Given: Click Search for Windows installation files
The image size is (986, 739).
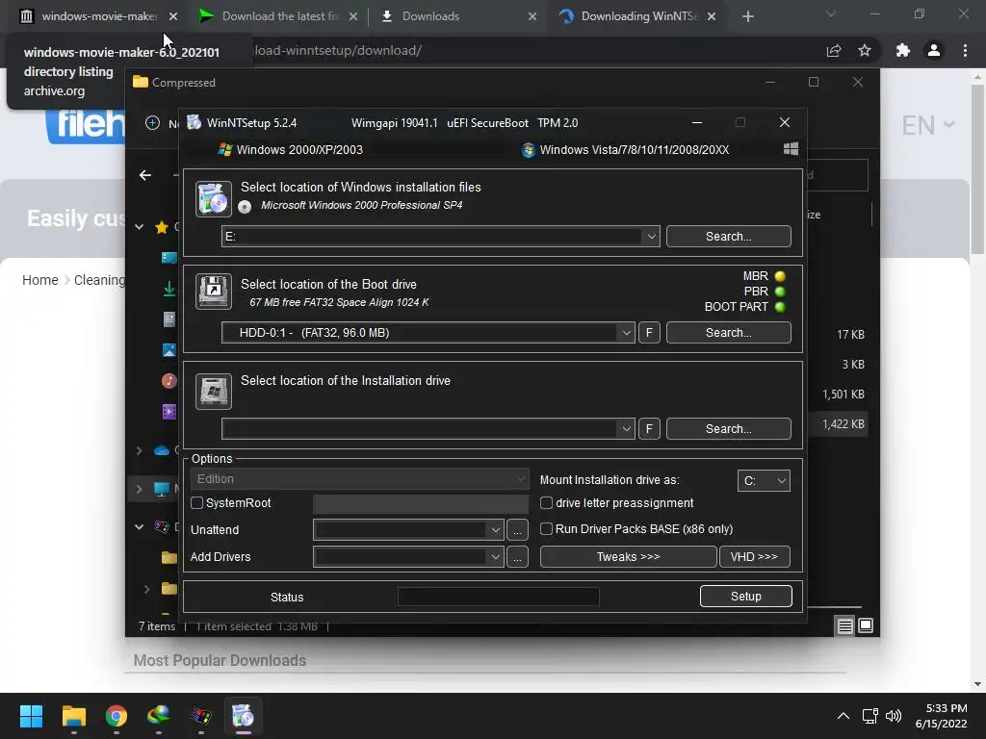Looking at the screenshot, I should pyautogui.click(x=728, y=237).
